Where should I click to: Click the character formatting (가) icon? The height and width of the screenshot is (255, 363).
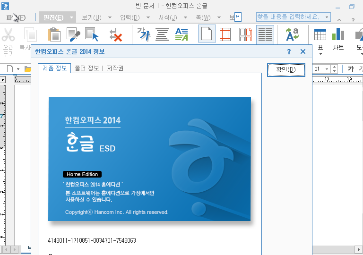[x=143, y=34]
